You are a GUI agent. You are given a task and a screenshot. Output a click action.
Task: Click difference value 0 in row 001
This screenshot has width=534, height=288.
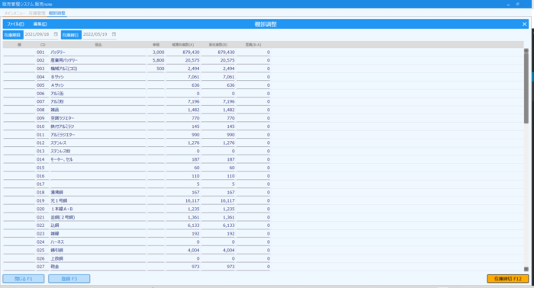[253, 53]
